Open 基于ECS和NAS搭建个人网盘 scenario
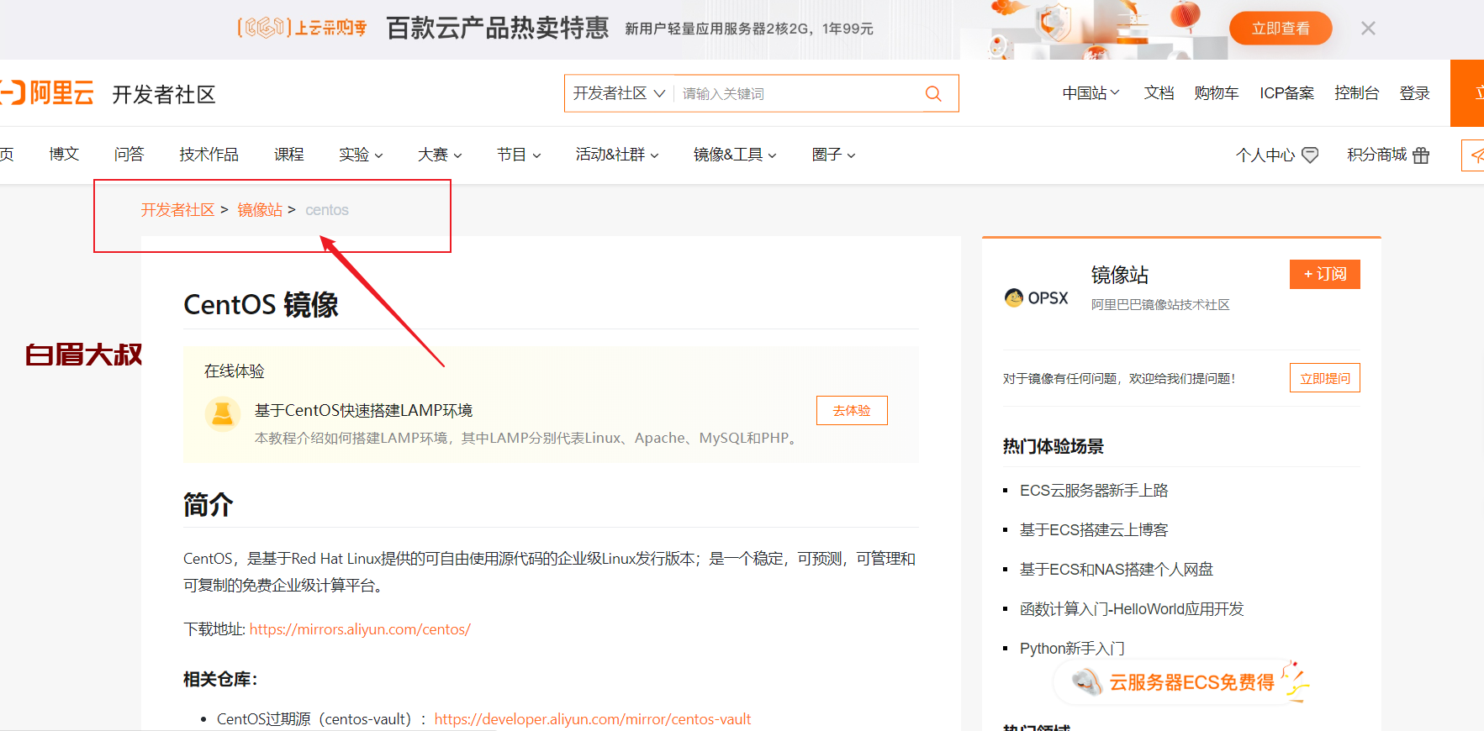 (x=1117, y=570)
